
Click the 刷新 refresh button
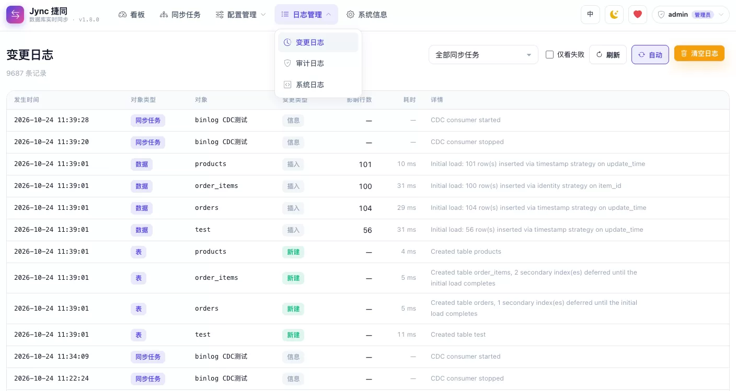click(x=608, y=55)
